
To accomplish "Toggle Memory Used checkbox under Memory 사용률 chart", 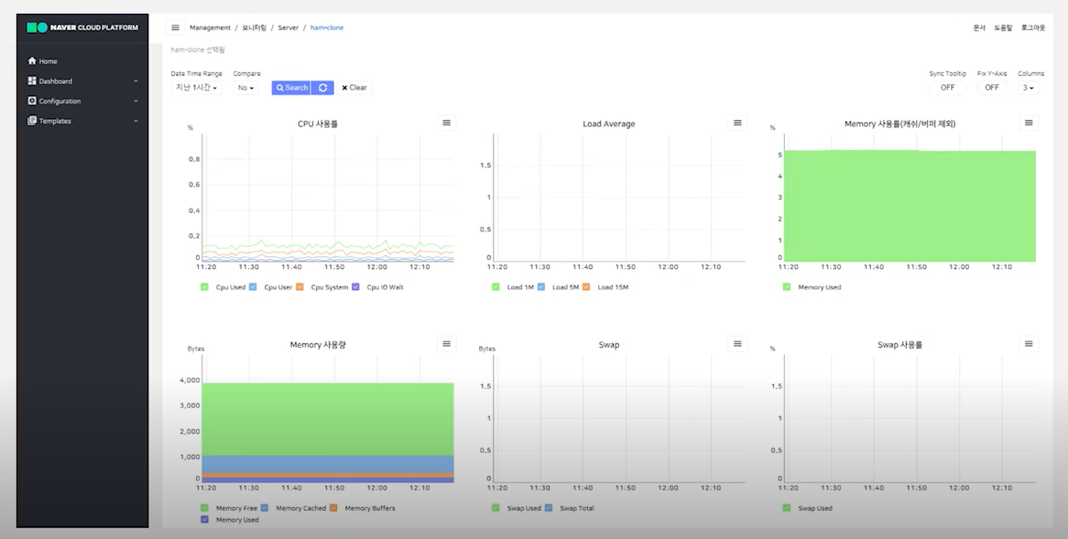I will (787, 287).
